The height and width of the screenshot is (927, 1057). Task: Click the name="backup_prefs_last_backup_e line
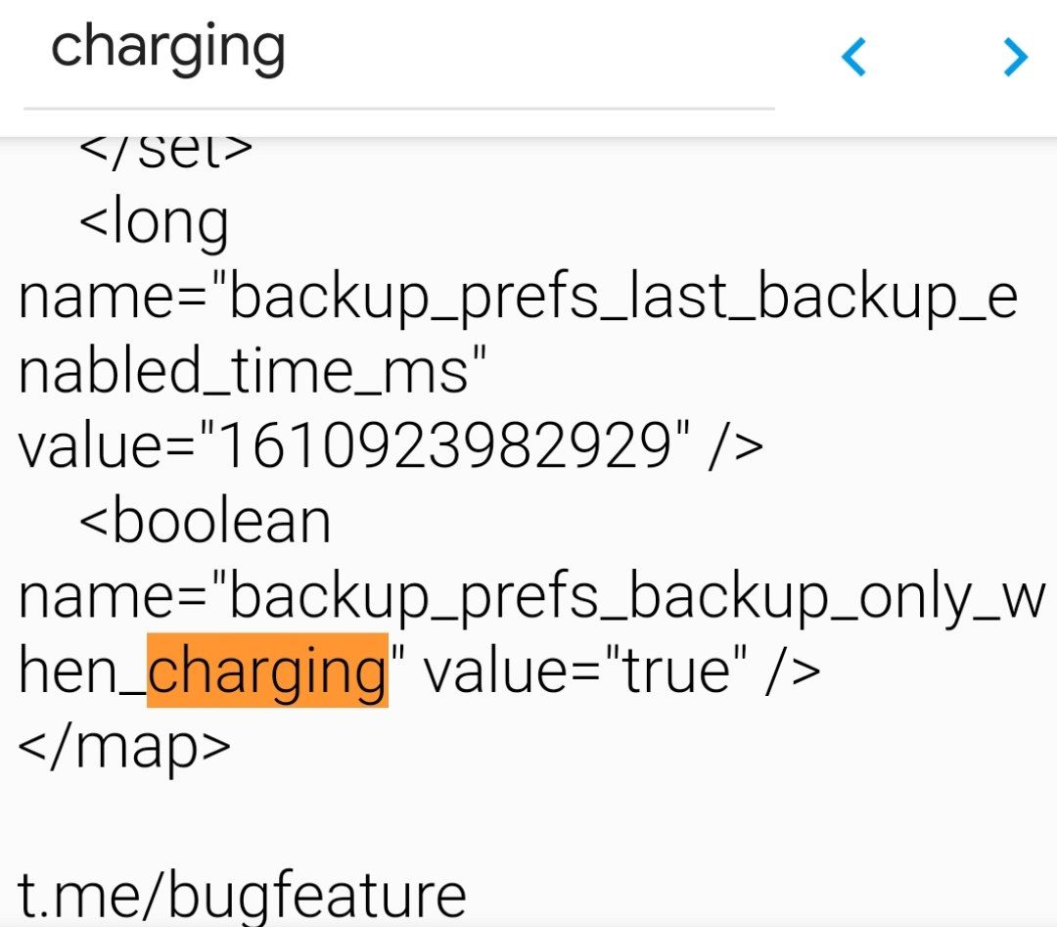point(519,298)
